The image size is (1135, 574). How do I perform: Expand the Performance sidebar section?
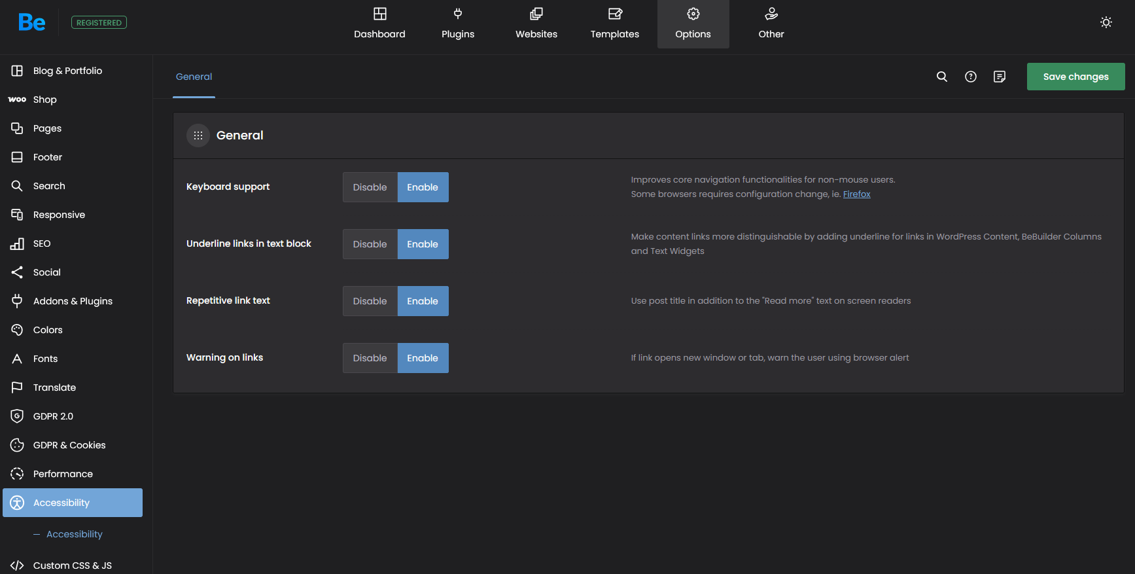pyautogui.click(x=63, y=474)
